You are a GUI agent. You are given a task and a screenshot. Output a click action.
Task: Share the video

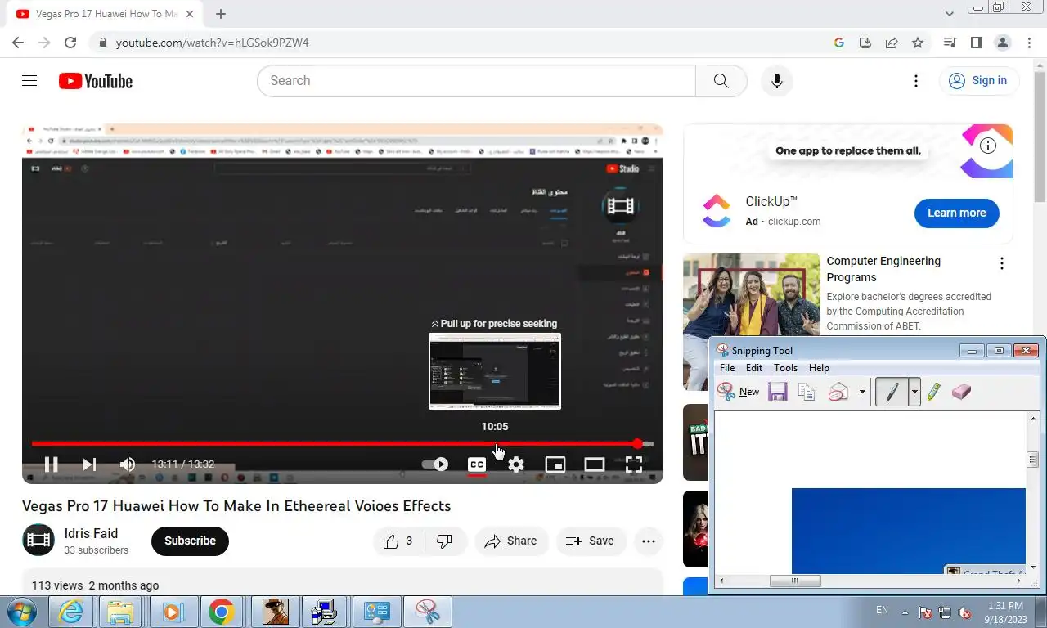coord(511,541)
